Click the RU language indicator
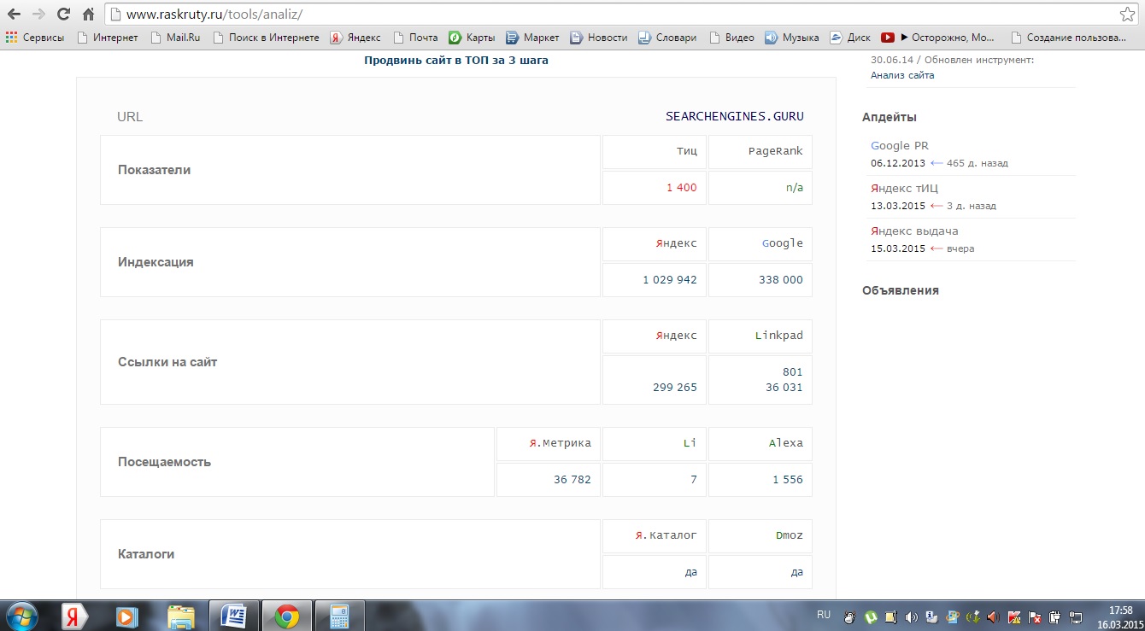 (x=824, y=615)
